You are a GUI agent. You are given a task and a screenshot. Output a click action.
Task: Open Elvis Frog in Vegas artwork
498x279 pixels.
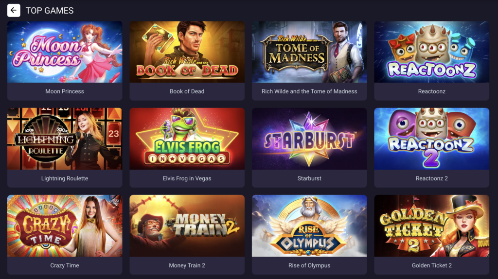click(187, 139)
